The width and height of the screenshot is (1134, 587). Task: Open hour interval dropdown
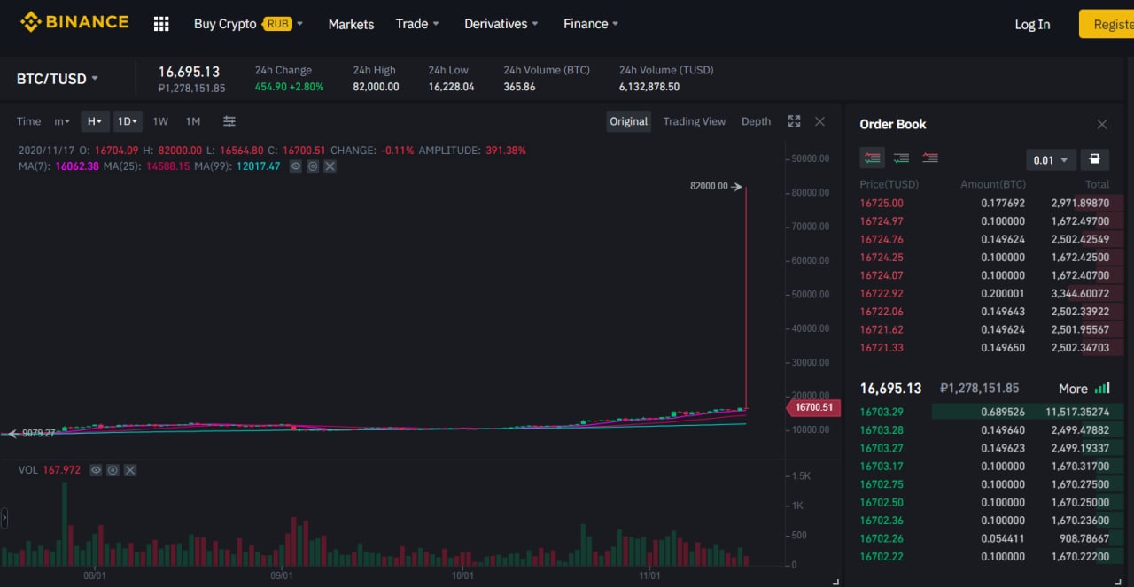[x=95, y=121]
